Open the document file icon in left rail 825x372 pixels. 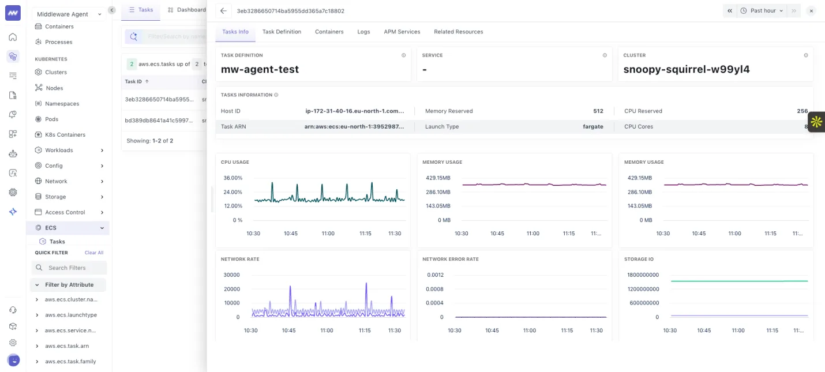(13, 95)
